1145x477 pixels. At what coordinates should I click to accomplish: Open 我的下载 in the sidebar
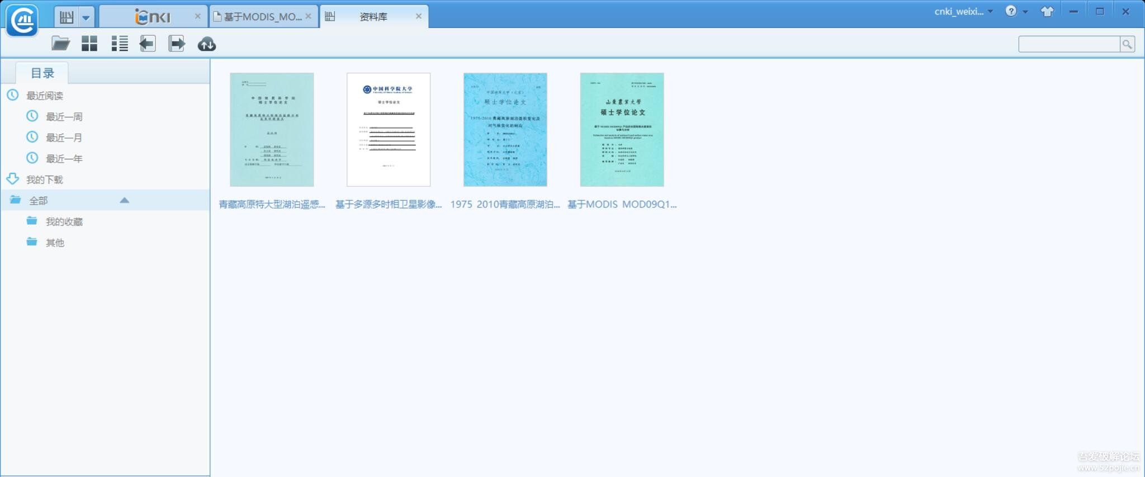click(x=44, y=180)
